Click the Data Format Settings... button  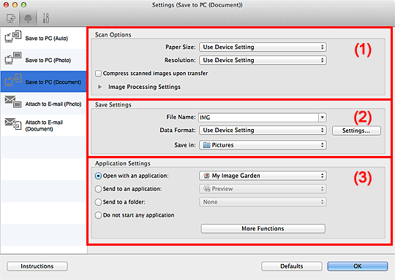[356, 131]
